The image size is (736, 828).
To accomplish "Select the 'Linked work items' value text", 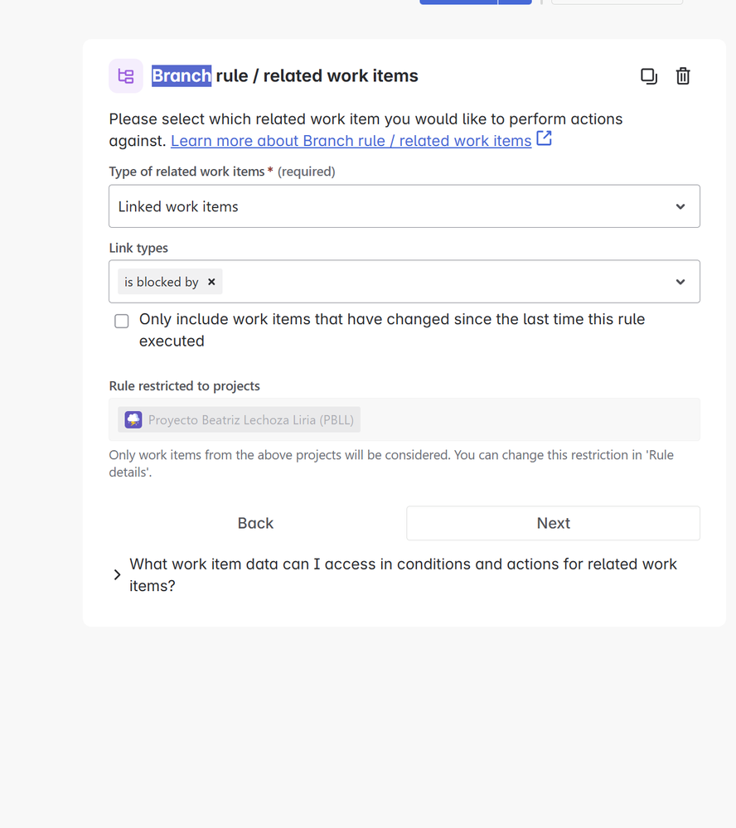I will (178, 206).
